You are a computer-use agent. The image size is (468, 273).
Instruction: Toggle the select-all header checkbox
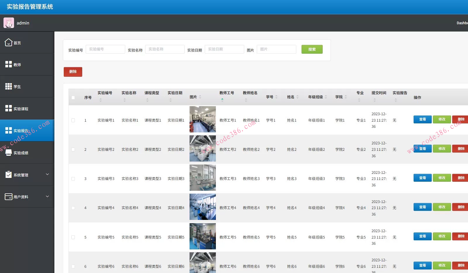click(73, 97)
